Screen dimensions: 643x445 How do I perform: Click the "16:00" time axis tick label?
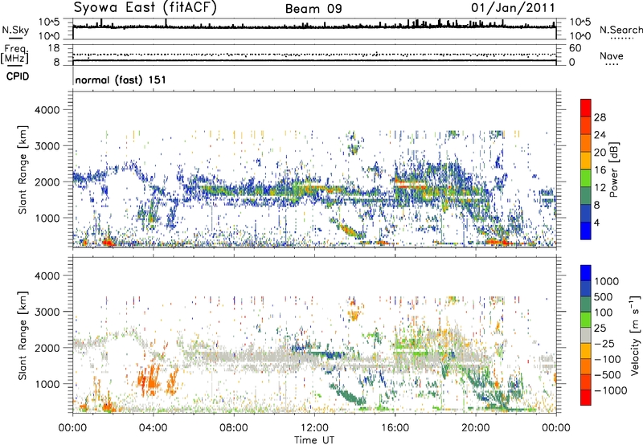click(395, 428)
